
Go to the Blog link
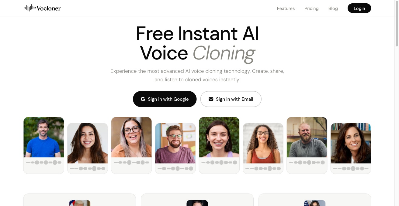point(333,8)
